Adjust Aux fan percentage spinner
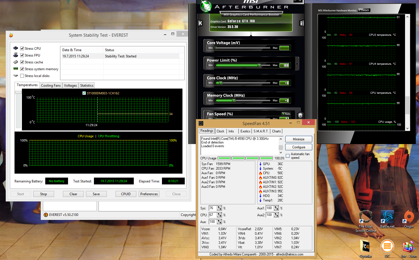The height and width of the screenshot is (260, 419). (219, 222)
